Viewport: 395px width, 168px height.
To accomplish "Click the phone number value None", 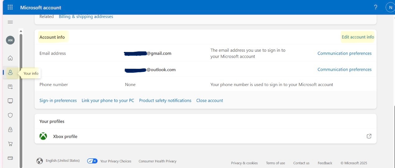I will [130, 84].
